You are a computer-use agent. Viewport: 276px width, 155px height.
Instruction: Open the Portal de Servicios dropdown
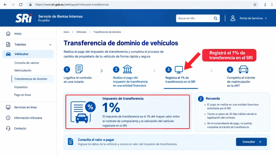[x=253, y=18]
